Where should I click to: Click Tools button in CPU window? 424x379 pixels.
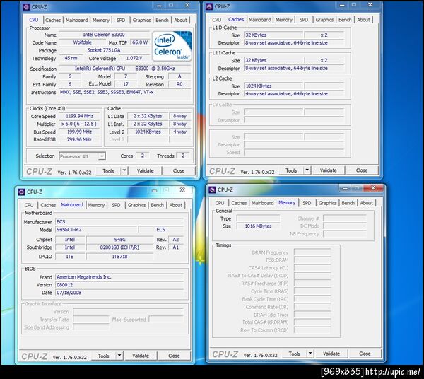(108, 171)
